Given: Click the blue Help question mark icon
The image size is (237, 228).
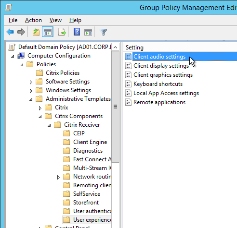Looking at the screenshot, I should point(77,32).
